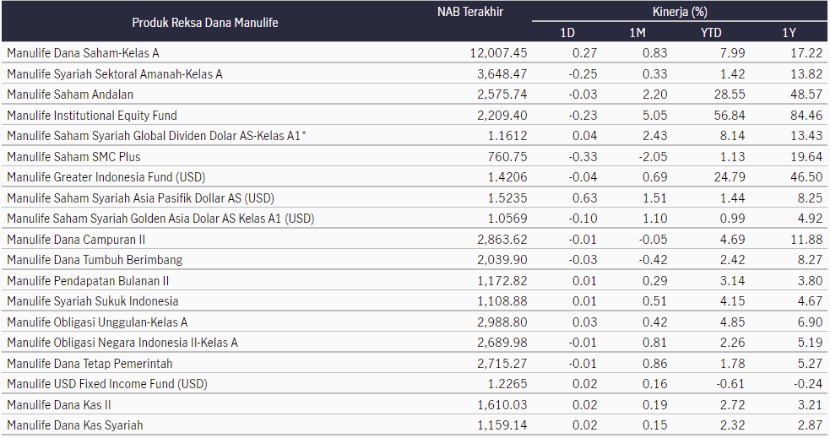Screen dimensions: 830x438
Task: Select NAB value 2,988.80
Action: 502,322
